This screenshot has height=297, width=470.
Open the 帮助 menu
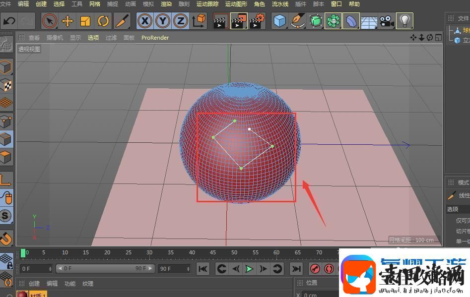tap(354, 4)
